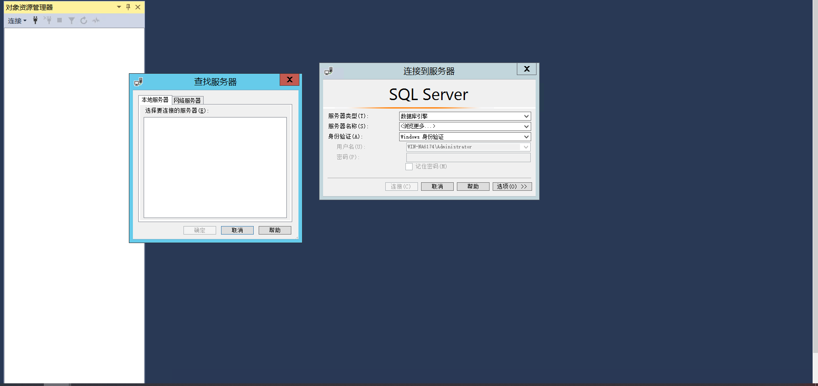The width and height of the screenshot is (818, 386).
Task: Click 取消 in the 查找服务器 dialog
Action: tap(237, 230)
